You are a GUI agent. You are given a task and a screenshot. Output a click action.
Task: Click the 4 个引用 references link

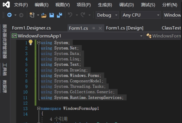click(x=59, y=119)
